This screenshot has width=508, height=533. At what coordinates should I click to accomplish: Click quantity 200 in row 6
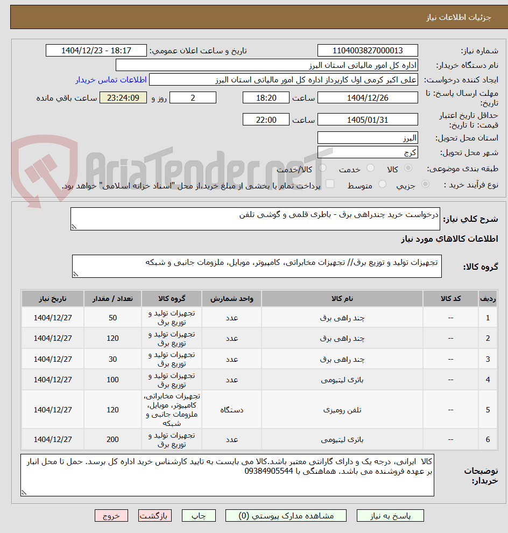click(112, 439)
